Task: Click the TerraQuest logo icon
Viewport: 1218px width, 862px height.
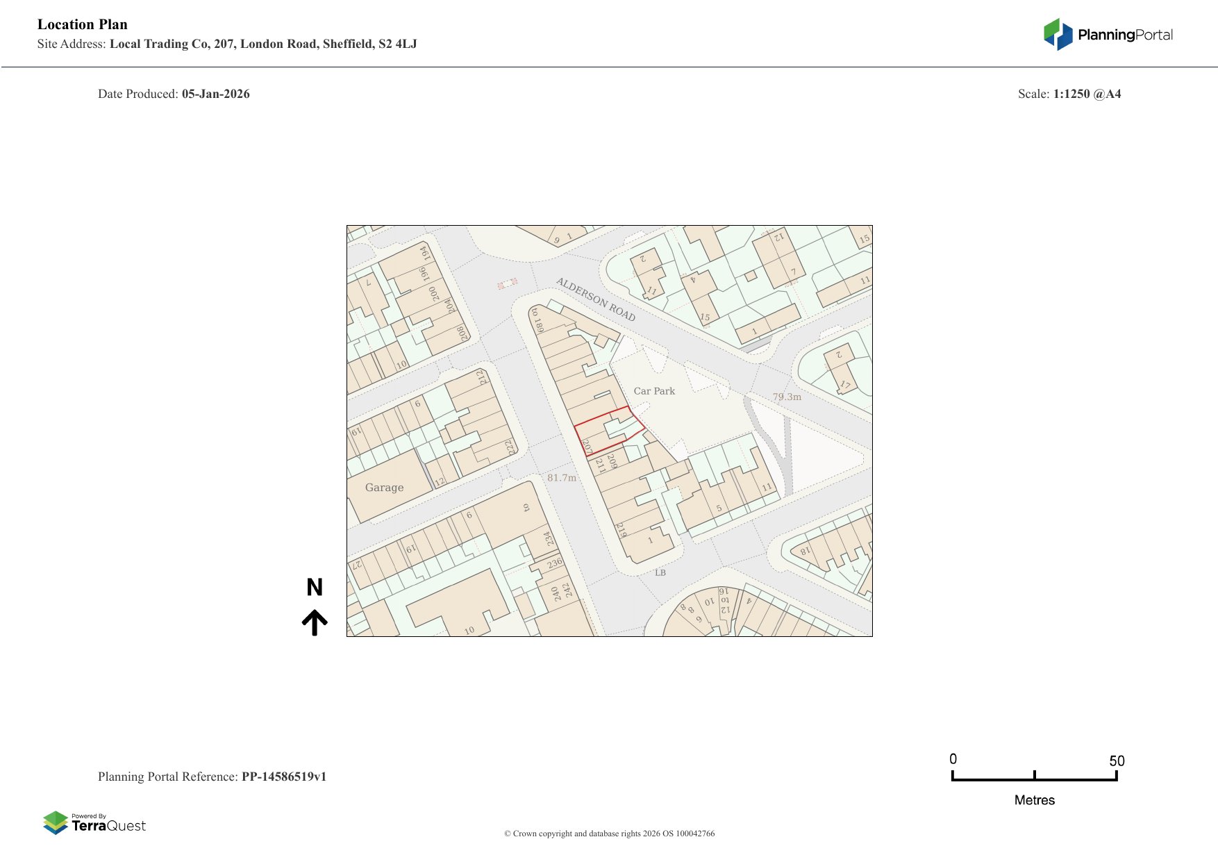Action: click(x=56, y=822)
